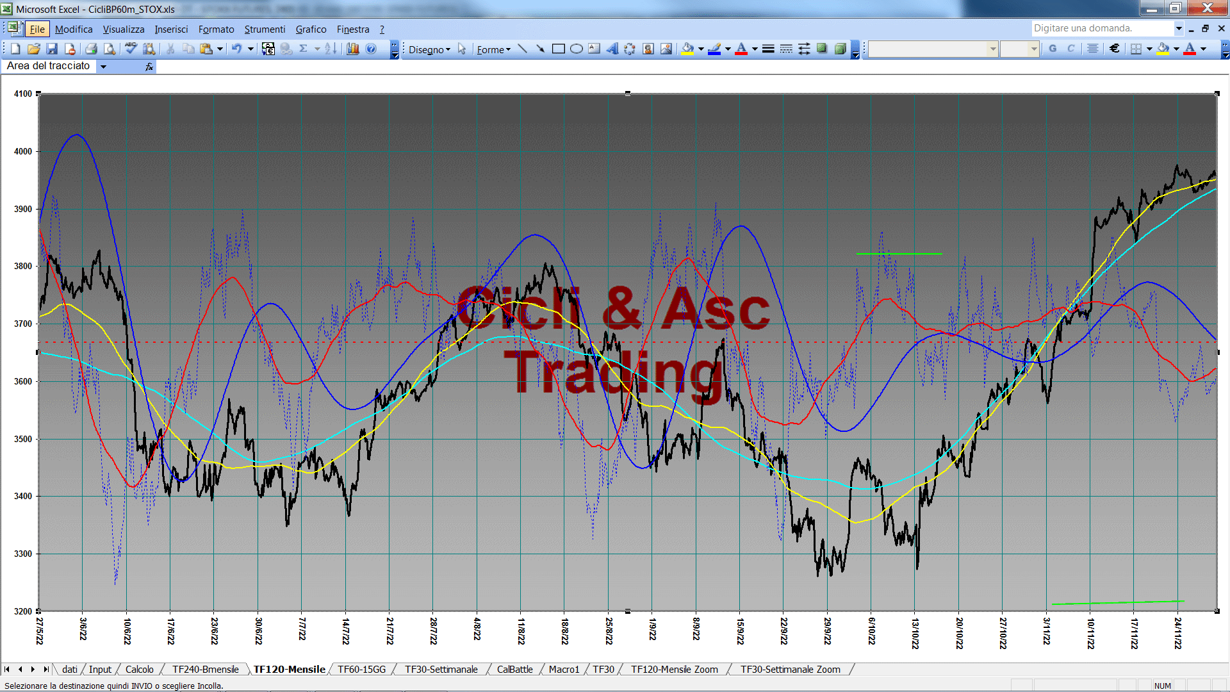
Task: Click the Open file folder icon
Action: tap(34, 49)
